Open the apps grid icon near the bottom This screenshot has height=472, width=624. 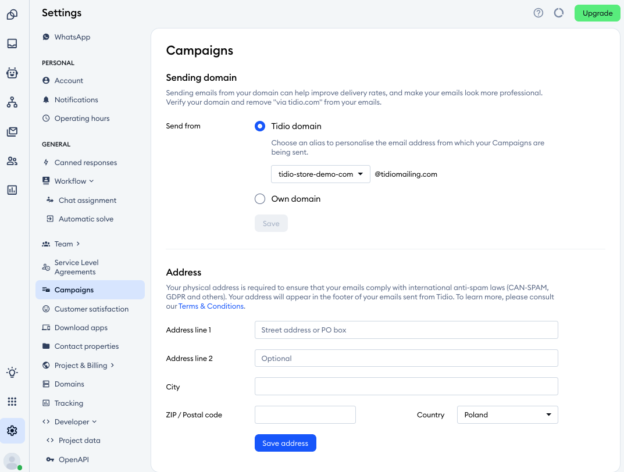click(x=12, y=401)
